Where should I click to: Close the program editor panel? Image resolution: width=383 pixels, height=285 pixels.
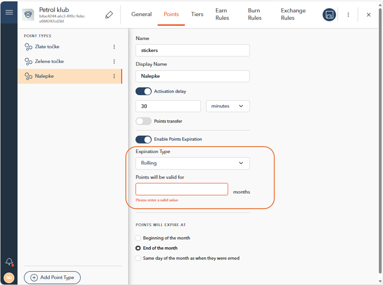click(369, 15)
